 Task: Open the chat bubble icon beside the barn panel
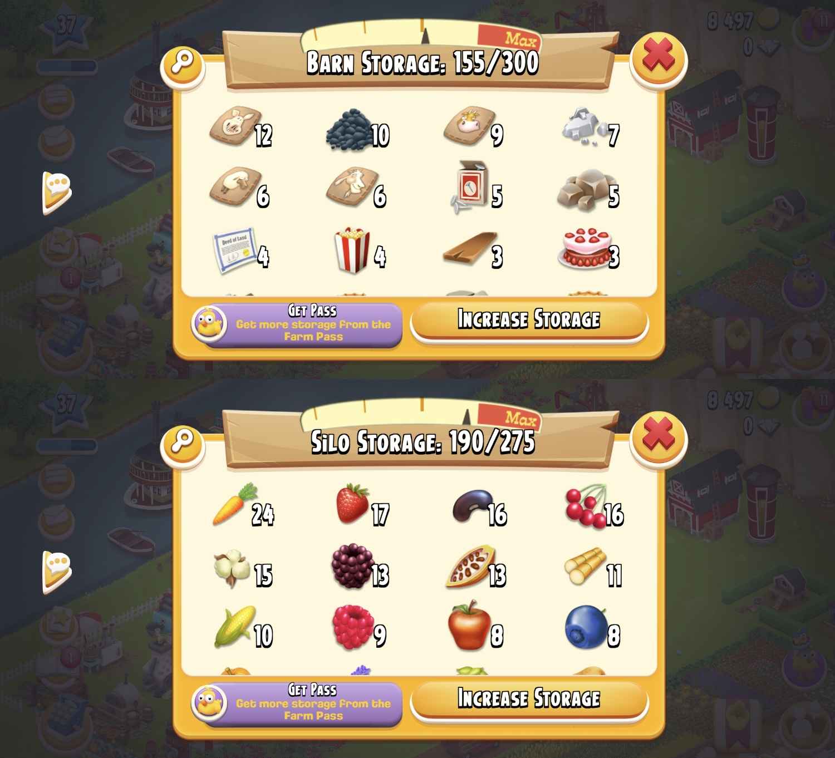[x=57, y=192]
